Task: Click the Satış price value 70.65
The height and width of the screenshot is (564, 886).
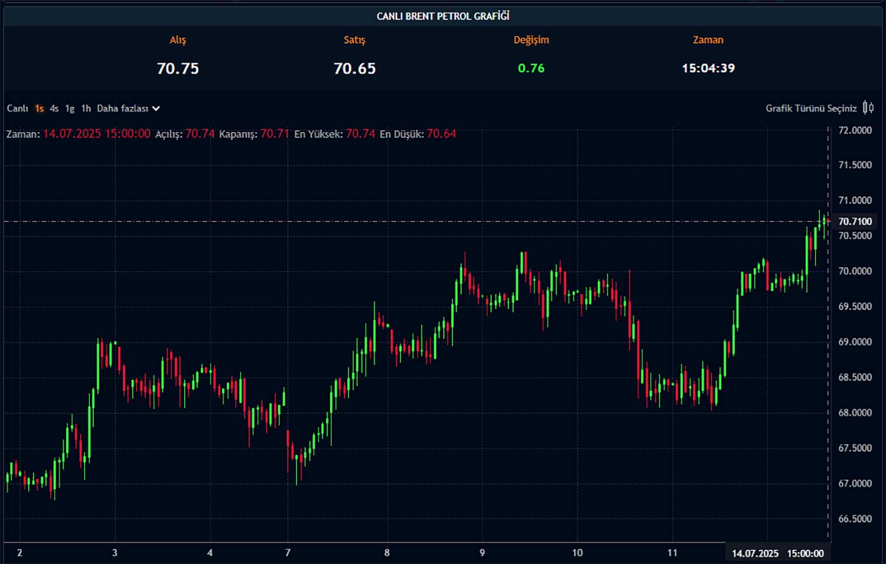Action: [354, 68]
